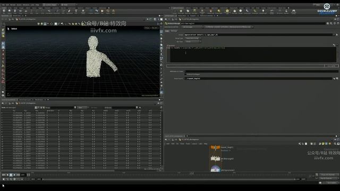The height and width of the screenshot is (191, 340).
Task: Click the current frame number field
Action: [x=23, y=175]
